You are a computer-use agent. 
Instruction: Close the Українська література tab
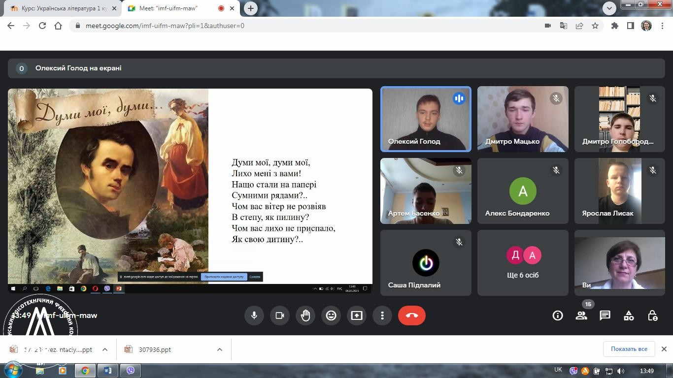114,8
